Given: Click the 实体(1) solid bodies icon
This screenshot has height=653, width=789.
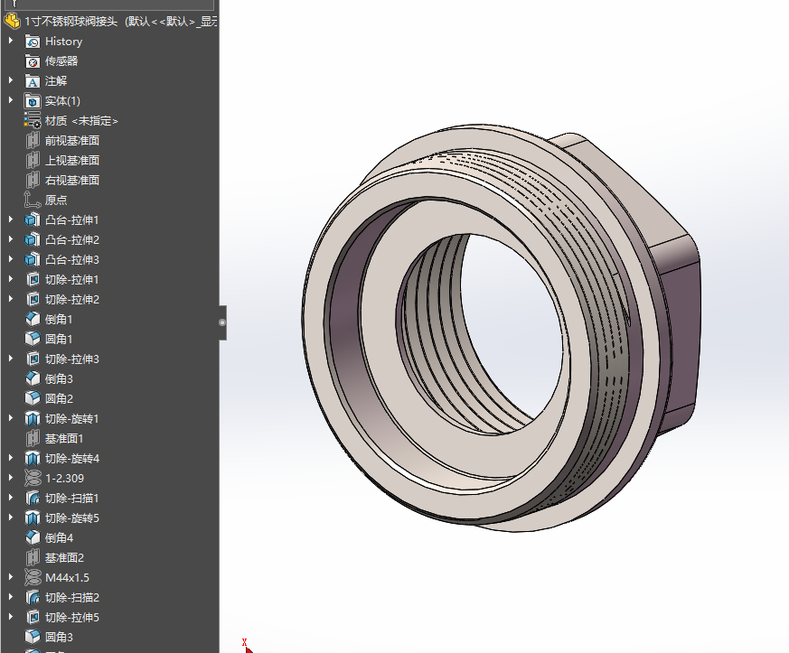Looking at the screenshot, I should [x=33, y=101].
